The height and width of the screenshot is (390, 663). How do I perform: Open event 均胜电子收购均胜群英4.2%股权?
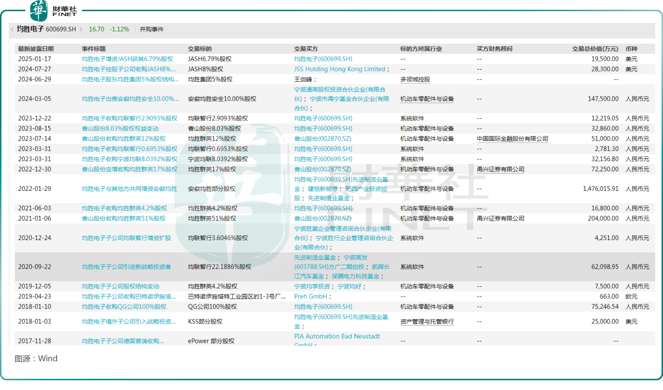pos(124,208)
